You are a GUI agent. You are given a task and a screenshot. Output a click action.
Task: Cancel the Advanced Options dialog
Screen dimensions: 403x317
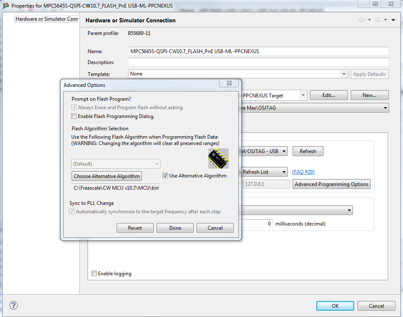(215, 228)
